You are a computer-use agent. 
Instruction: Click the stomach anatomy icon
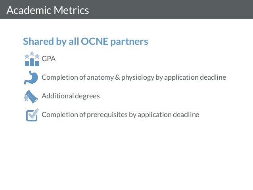[31, 77]
